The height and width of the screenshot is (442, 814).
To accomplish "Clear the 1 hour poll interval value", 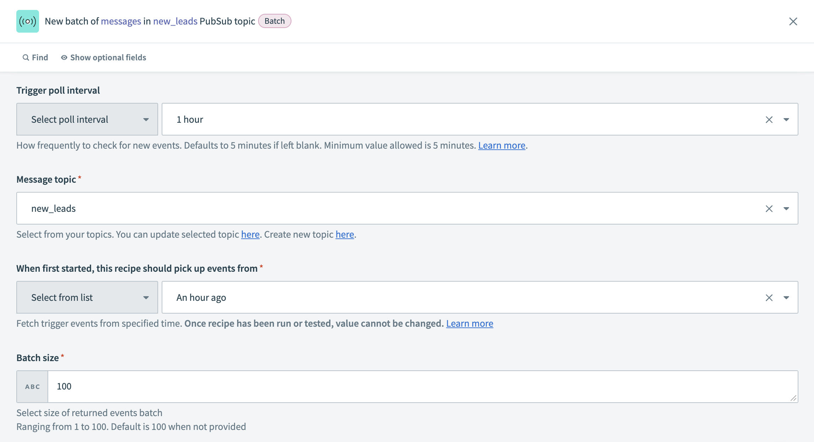I will pyautogui.click(x=769, y=119).
